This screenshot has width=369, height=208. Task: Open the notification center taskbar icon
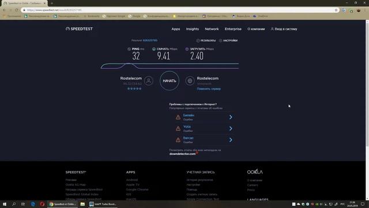click(x=363, y=204)
